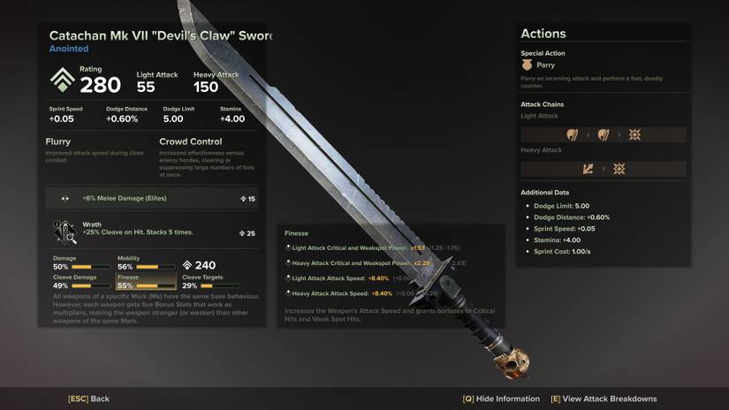The width and height of the screenshot is (729, 410).
Task: Click ESC Back at the bottom
Action: point(88,399)
